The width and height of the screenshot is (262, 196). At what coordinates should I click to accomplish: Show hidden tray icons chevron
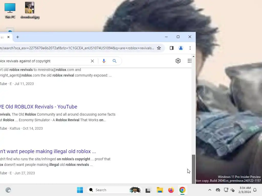tap(210, 190)
